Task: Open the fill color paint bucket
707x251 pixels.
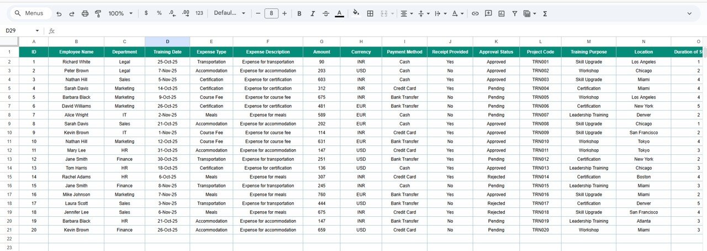Action: point(356,13)
